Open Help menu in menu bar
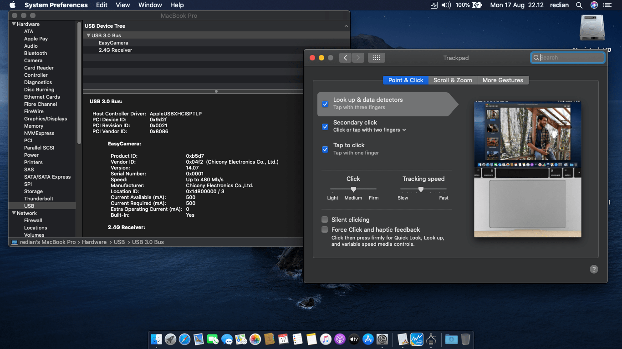The height and width of the screenshot is (349, 622). 177,5
